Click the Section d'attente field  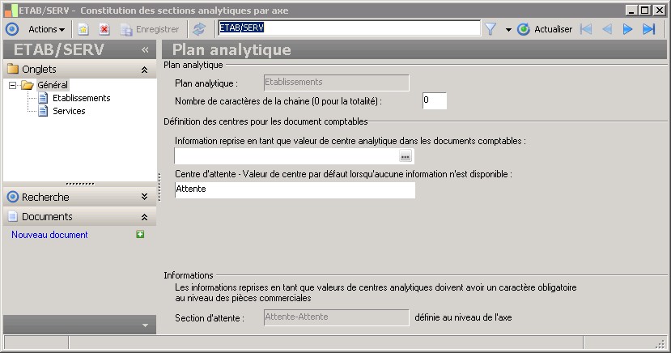pyautogui.click(x=337, y=317)
